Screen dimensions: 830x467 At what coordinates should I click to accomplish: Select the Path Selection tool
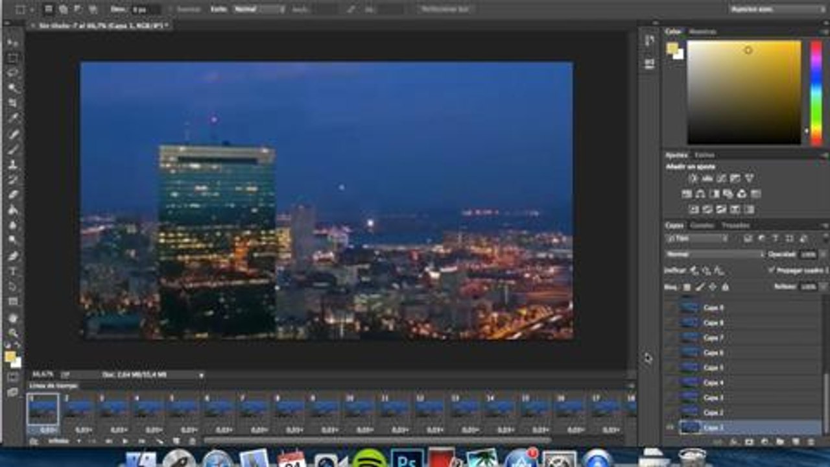(x=12, y=286)
